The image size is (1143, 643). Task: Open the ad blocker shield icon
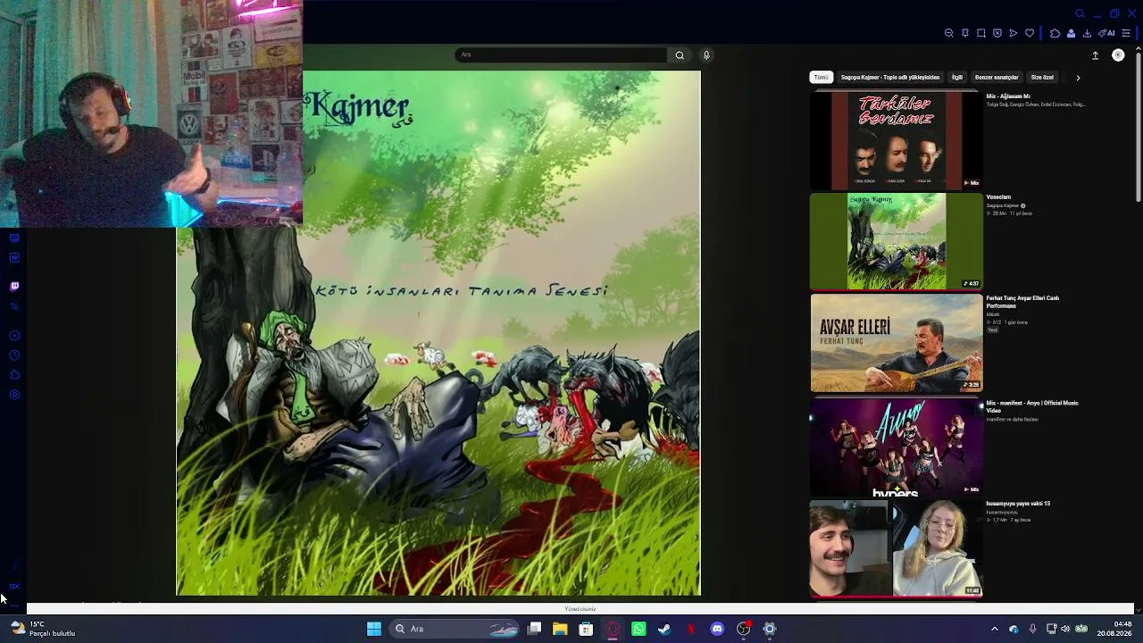pyautogui.click(x=997, y=33)
